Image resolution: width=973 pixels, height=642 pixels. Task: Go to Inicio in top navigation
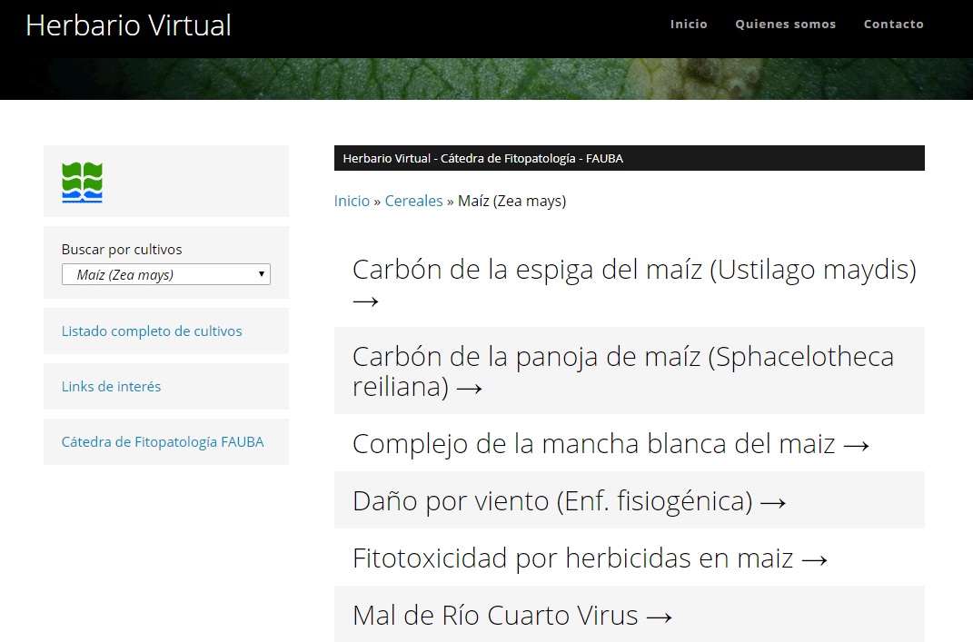point(688,25)
